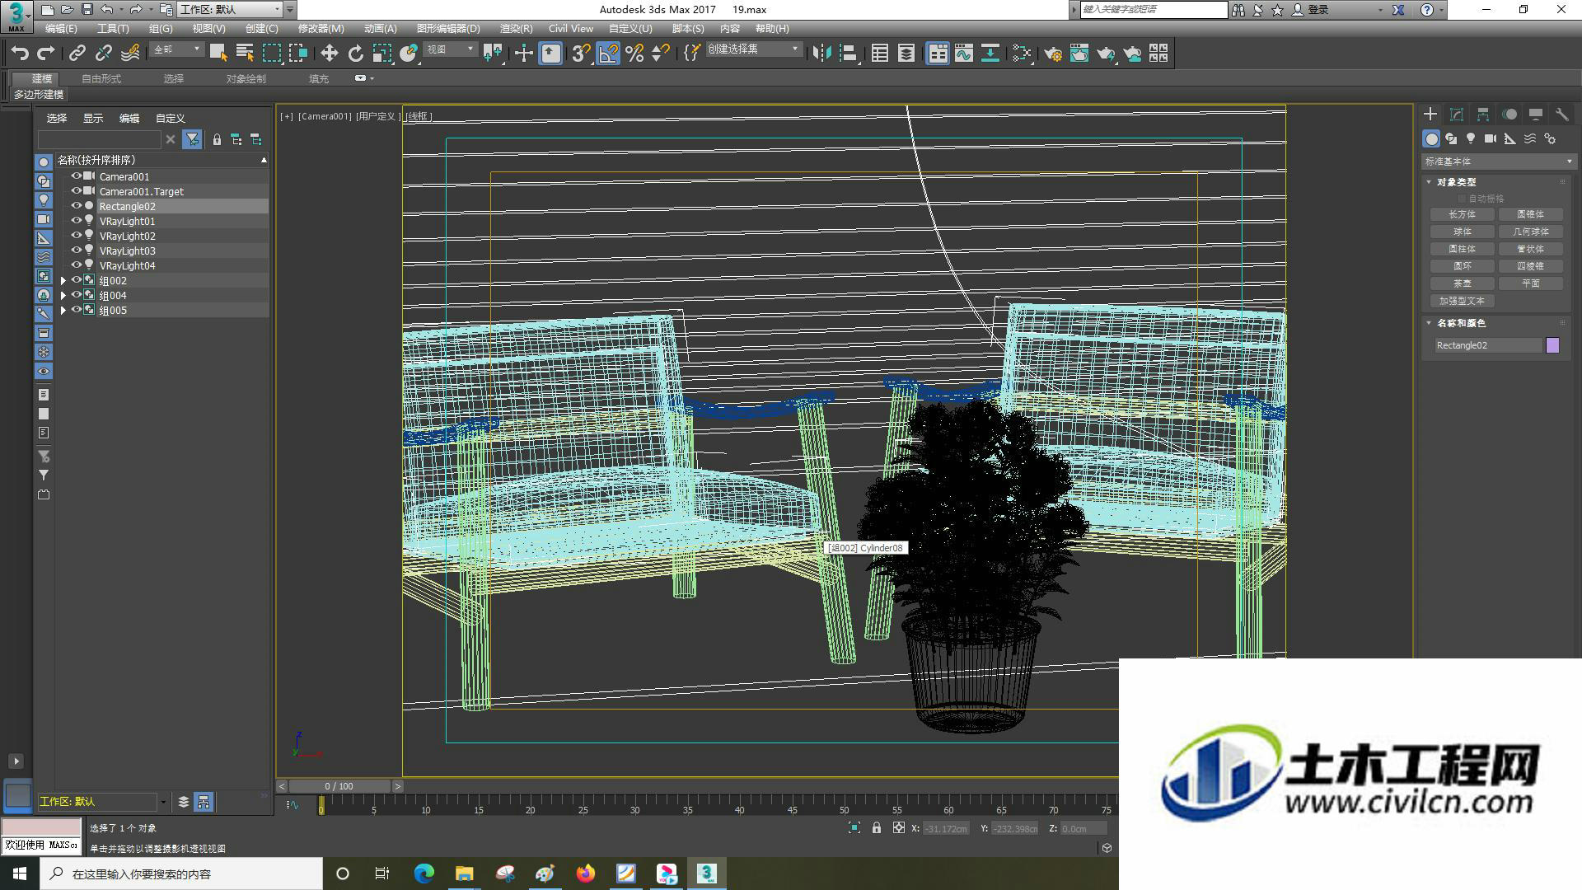Image resolution: width=1582 pixels, height=890 pixels.
Task: Activate the Select and Link tool
Action: click(77, 54)
